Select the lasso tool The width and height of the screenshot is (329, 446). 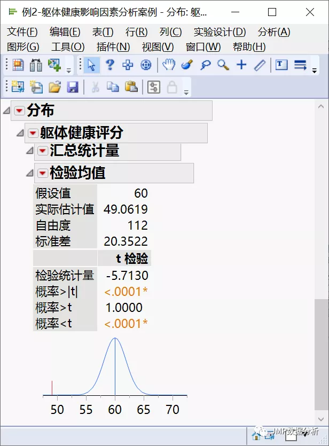coord(205,65)
